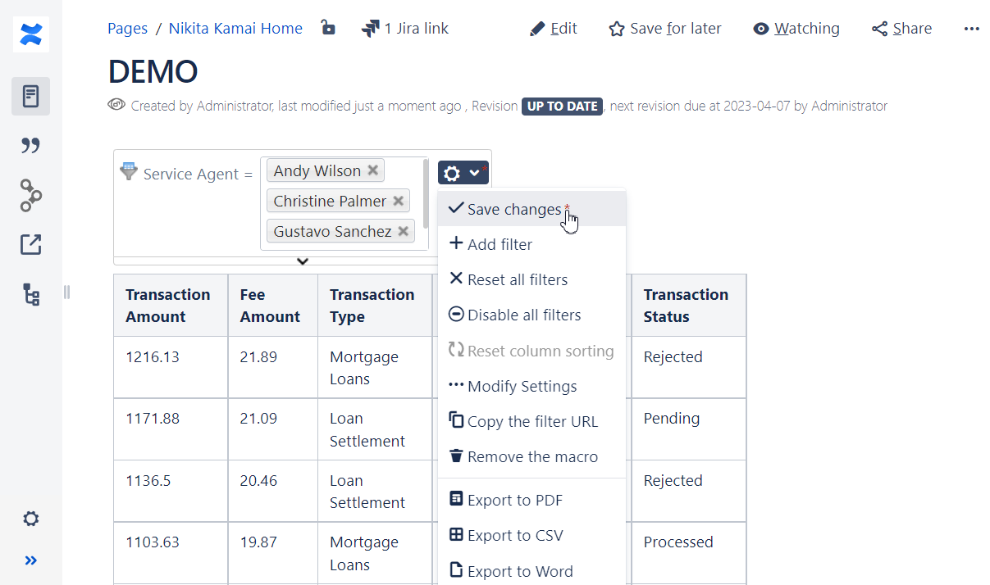Open the Pages icon in sidebar
Viewport: 990px width, 585px height.
click(x=31, y=96)
